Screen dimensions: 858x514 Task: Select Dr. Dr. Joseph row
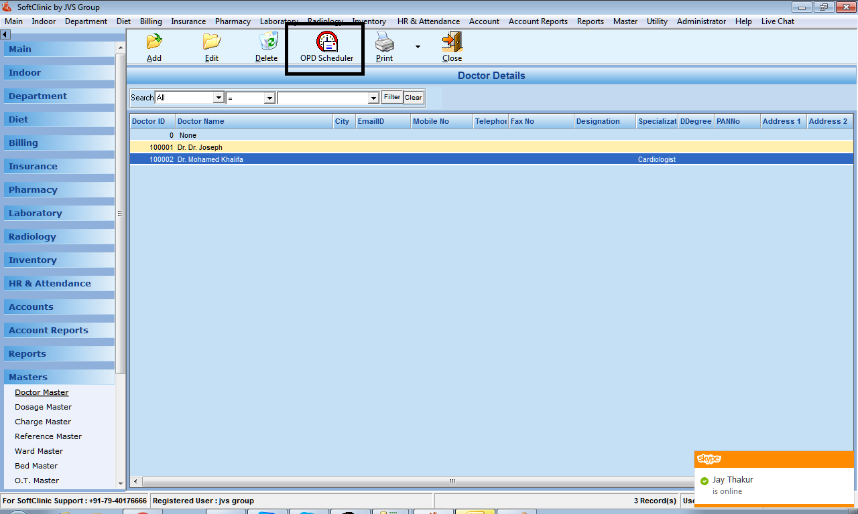coord(200,147)
